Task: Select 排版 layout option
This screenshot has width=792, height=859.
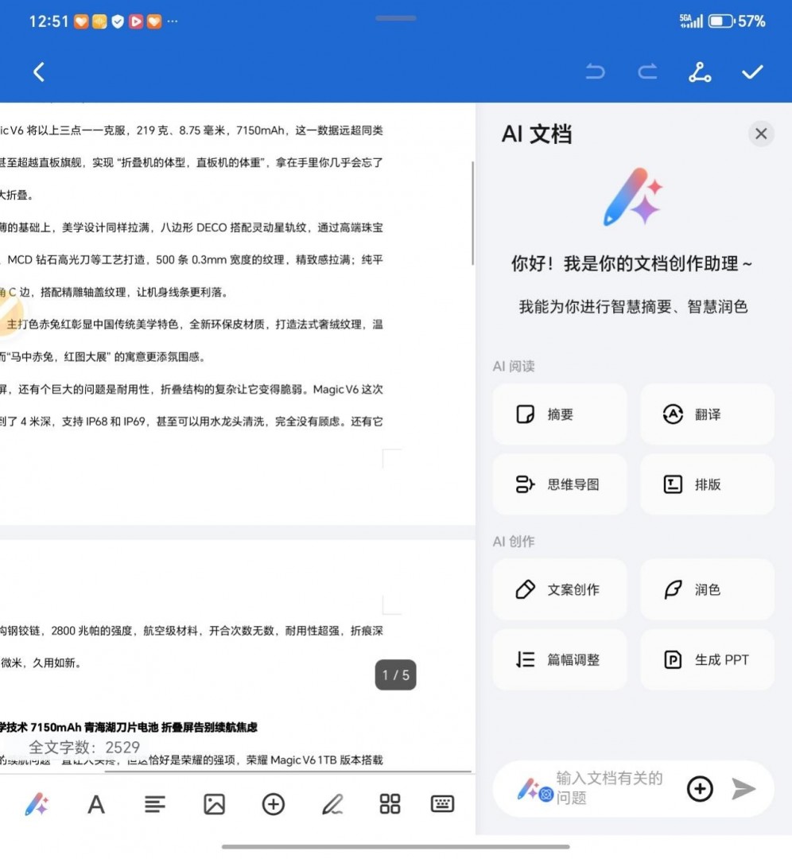Action: [x=707, y=484]
